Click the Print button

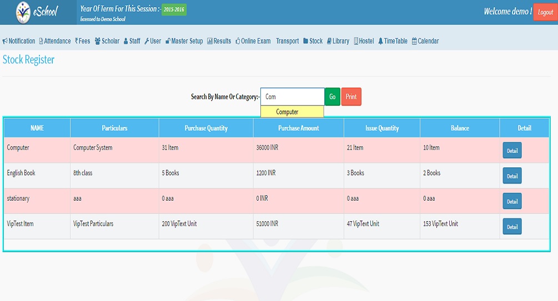[x=351, y=96]
